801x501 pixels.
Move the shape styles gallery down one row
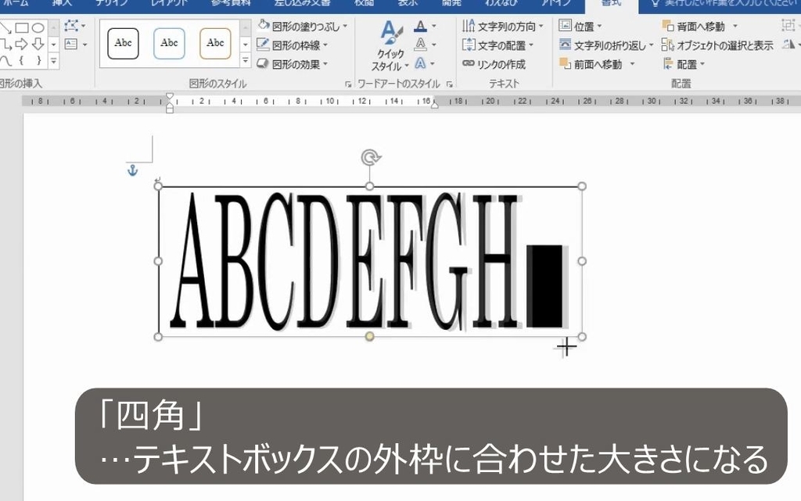246,45
